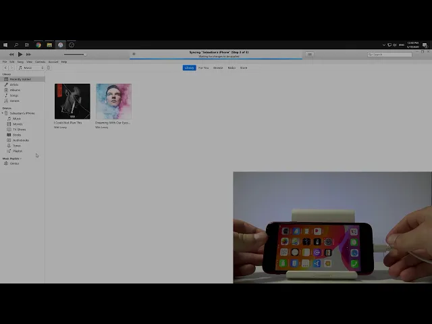Click the Search input field
The height and width of the screenshot is (324, 432).
[x=391, y=54]
